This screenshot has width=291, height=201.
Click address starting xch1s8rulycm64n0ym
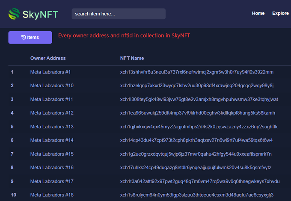197,195
